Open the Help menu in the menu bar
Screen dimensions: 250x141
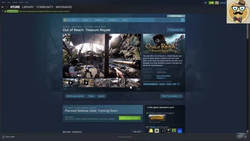27,2
